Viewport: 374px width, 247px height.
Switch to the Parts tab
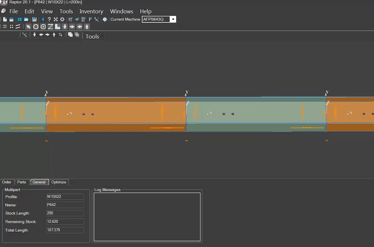pos(22,182)
